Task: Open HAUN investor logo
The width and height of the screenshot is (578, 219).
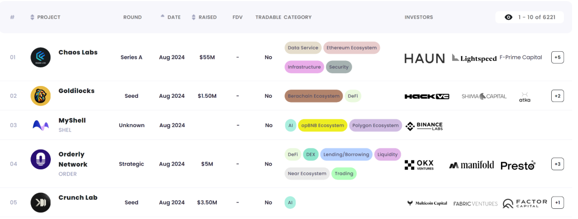Action: click(424, 58)
